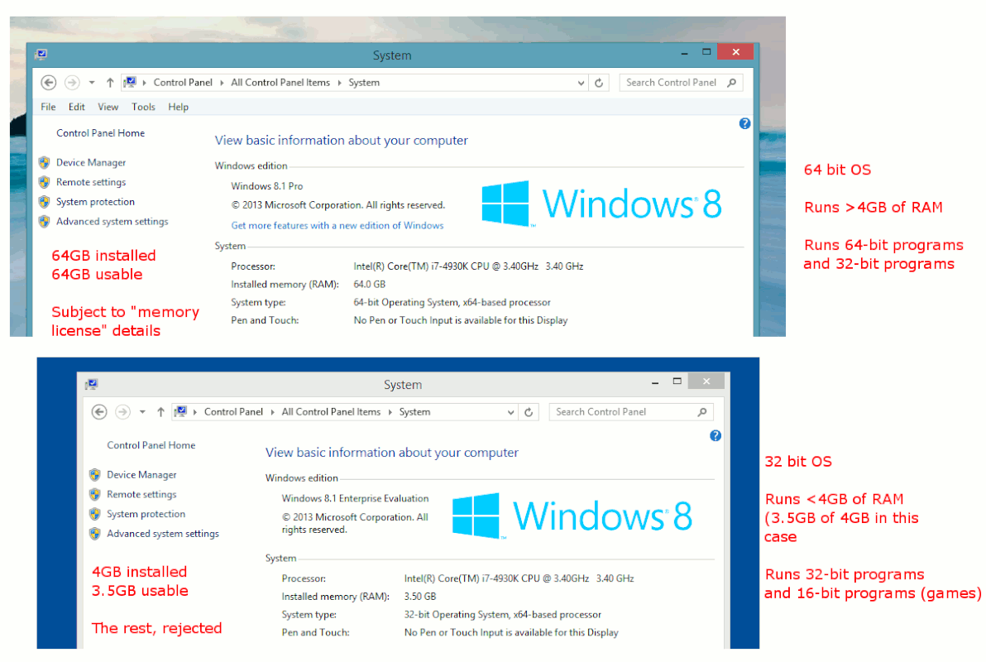Click System protection shield icon in top window

click(44, 201)
